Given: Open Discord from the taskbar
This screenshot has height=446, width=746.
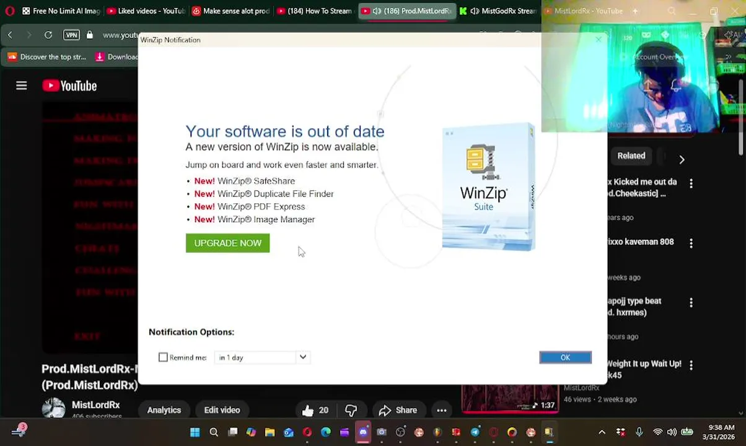Looking at the screenshot, I should click(x=363, y=432).
